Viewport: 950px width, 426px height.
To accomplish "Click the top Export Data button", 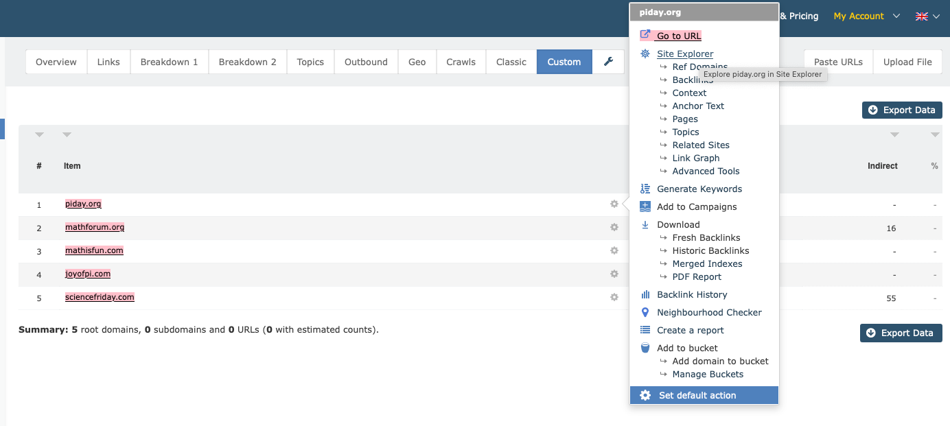I will click(901, 110).
